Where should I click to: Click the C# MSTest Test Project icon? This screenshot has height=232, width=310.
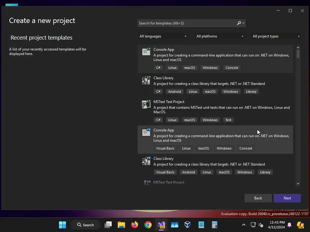coord(146,104)
